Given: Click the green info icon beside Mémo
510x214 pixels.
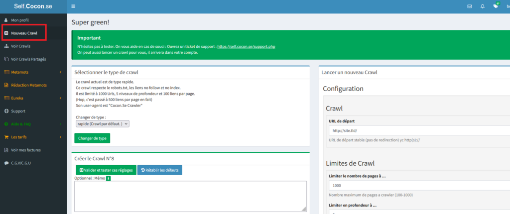Looking at the screenshot, I should 108,178.
